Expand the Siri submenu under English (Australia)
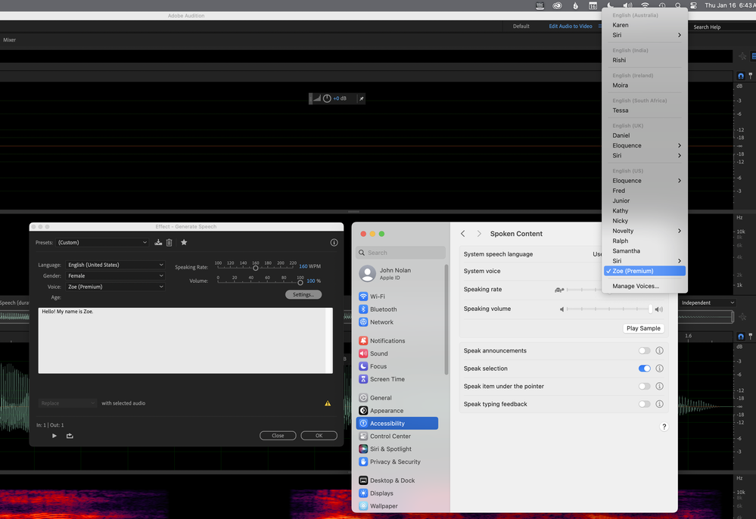The width and height of the screenshot is (756, 519). tap(645, 35)
